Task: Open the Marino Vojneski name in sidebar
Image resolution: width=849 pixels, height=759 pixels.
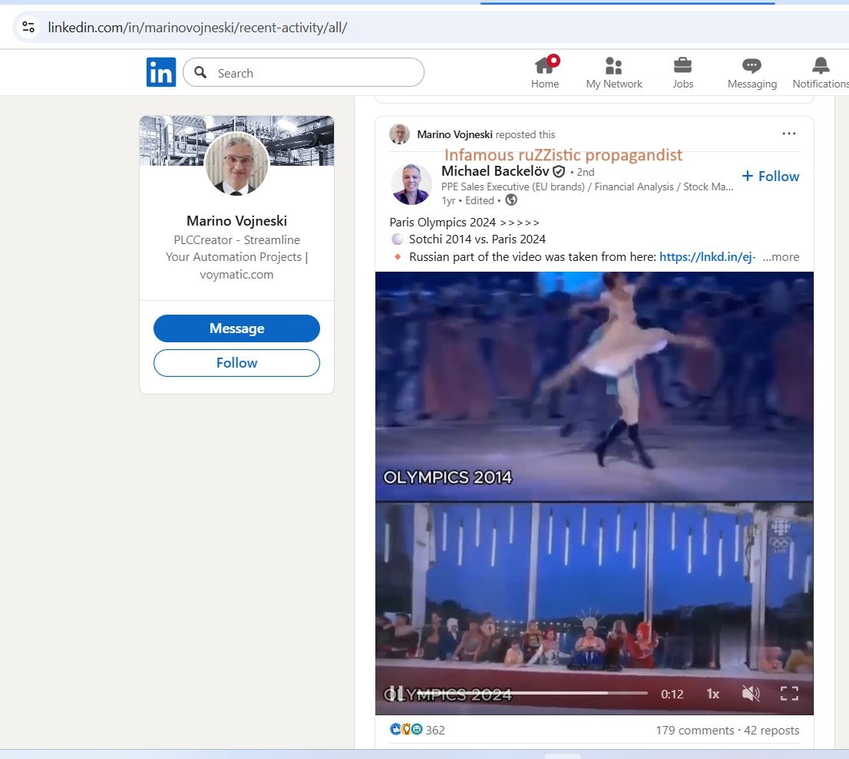Action: click(236, 221)
